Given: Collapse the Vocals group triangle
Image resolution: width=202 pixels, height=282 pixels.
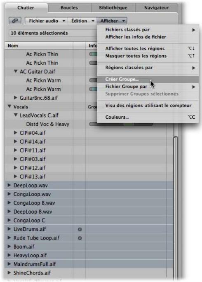Looking at the screenshot, I should (x=9, y=106).
